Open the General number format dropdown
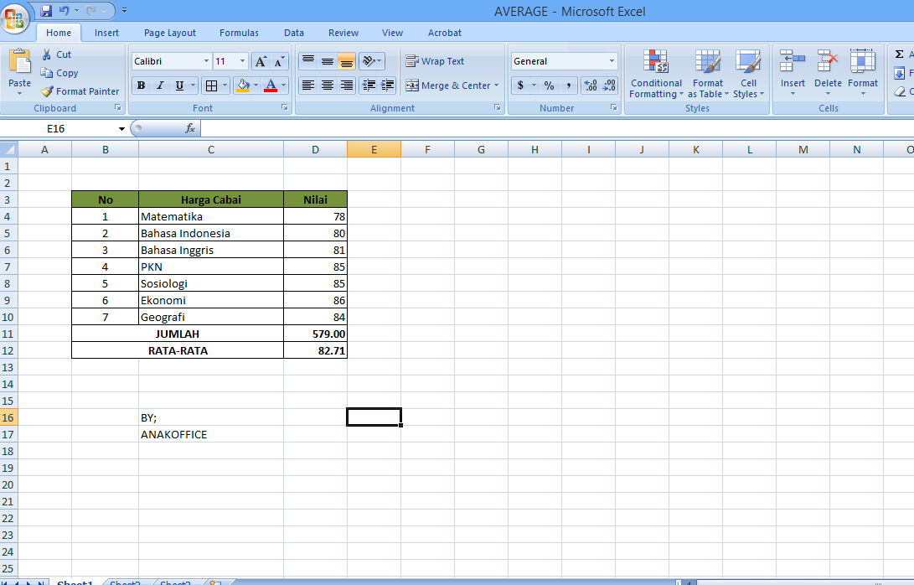The image size is (914, 585). (612, 60)
